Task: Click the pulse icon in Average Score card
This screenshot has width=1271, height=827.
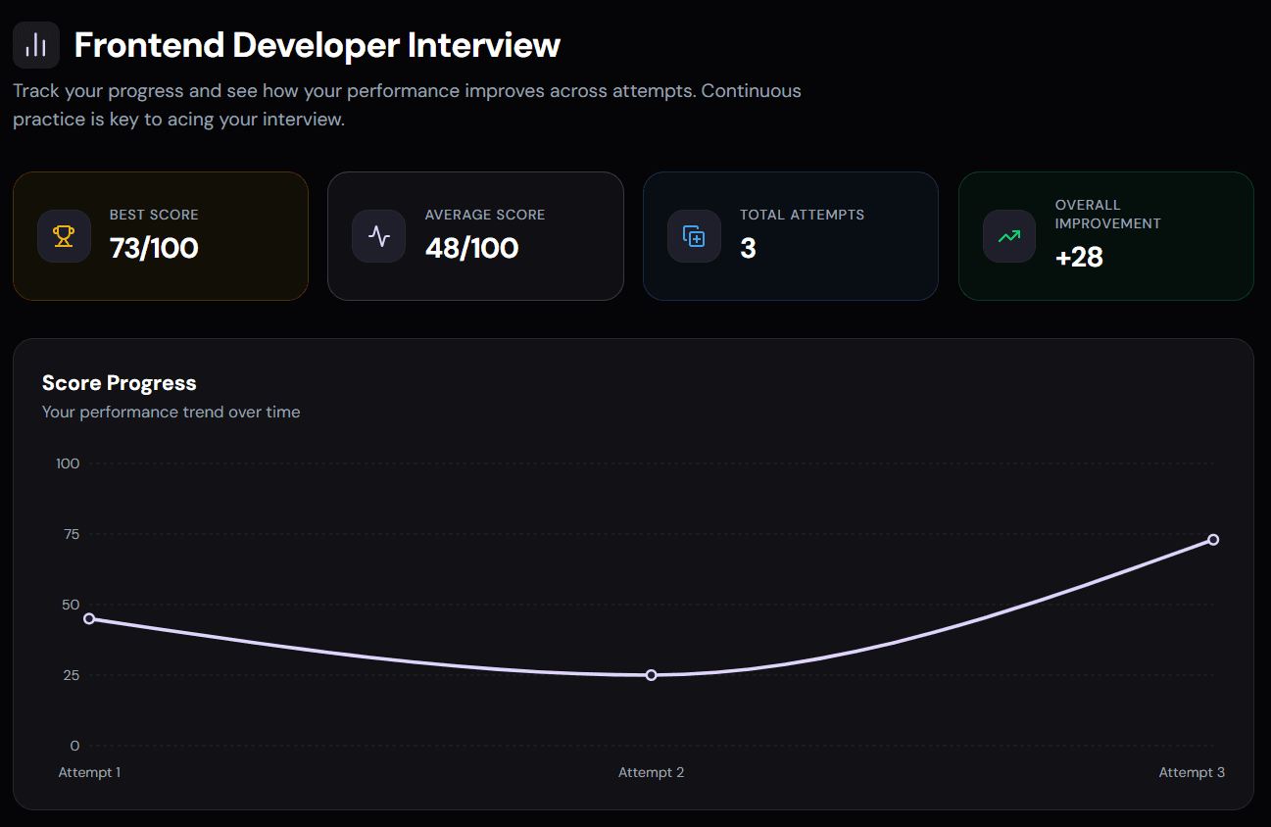Action: pyautogui.click(x=378, y=236)
